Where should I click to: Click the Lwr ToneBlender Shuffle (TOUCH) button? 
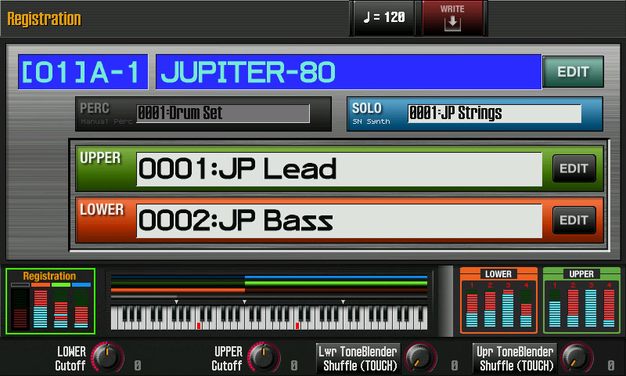pyautogui.click(x=358, y=359)
